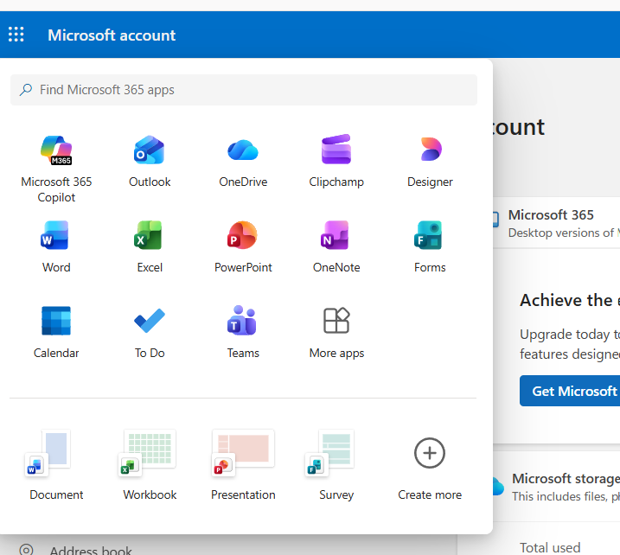Launch Microsoft Teams

point(243,332)
